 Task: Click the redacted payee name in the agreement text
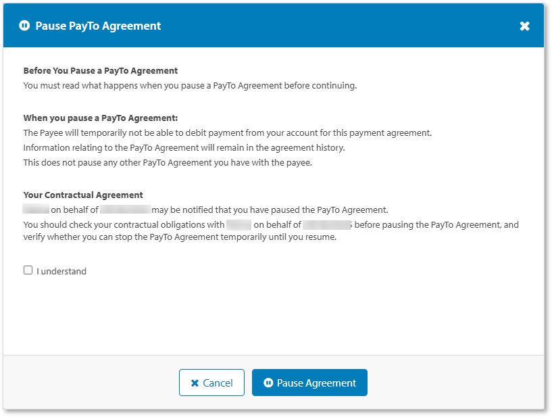click(x=34, y=210)
